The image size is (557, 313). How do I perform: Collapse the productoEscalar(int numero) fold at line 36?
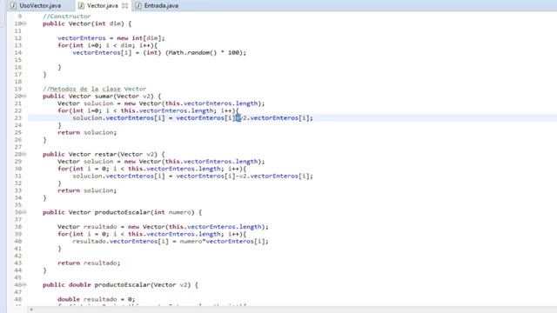(x=24, y=212)
